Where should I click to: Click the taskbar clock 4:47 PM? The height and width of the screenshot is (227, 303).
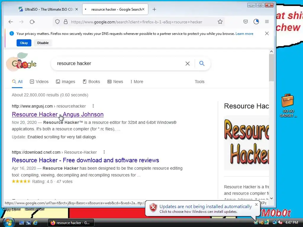pyautogui.click(x=291, y=222)
